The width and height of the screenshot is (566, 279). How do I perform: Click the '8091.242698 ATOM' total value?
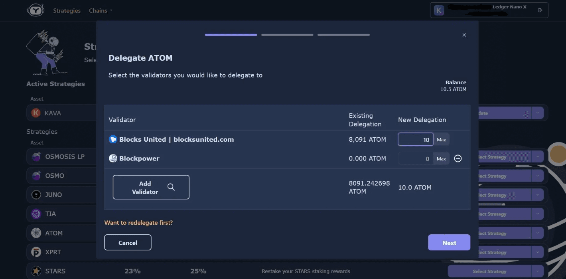(x=369, y=187)
